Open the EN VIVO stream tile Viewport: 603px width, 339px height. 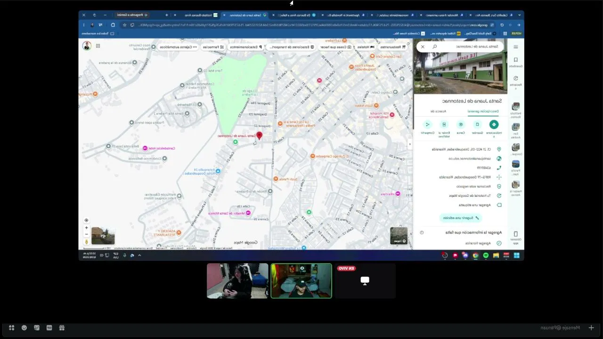click(365, 281)
